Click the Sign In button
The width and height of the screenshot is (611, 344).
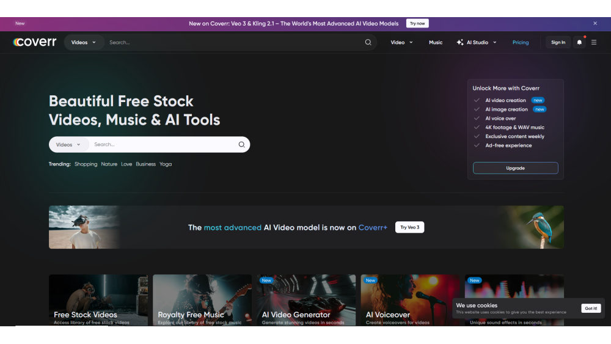[558, 42]
